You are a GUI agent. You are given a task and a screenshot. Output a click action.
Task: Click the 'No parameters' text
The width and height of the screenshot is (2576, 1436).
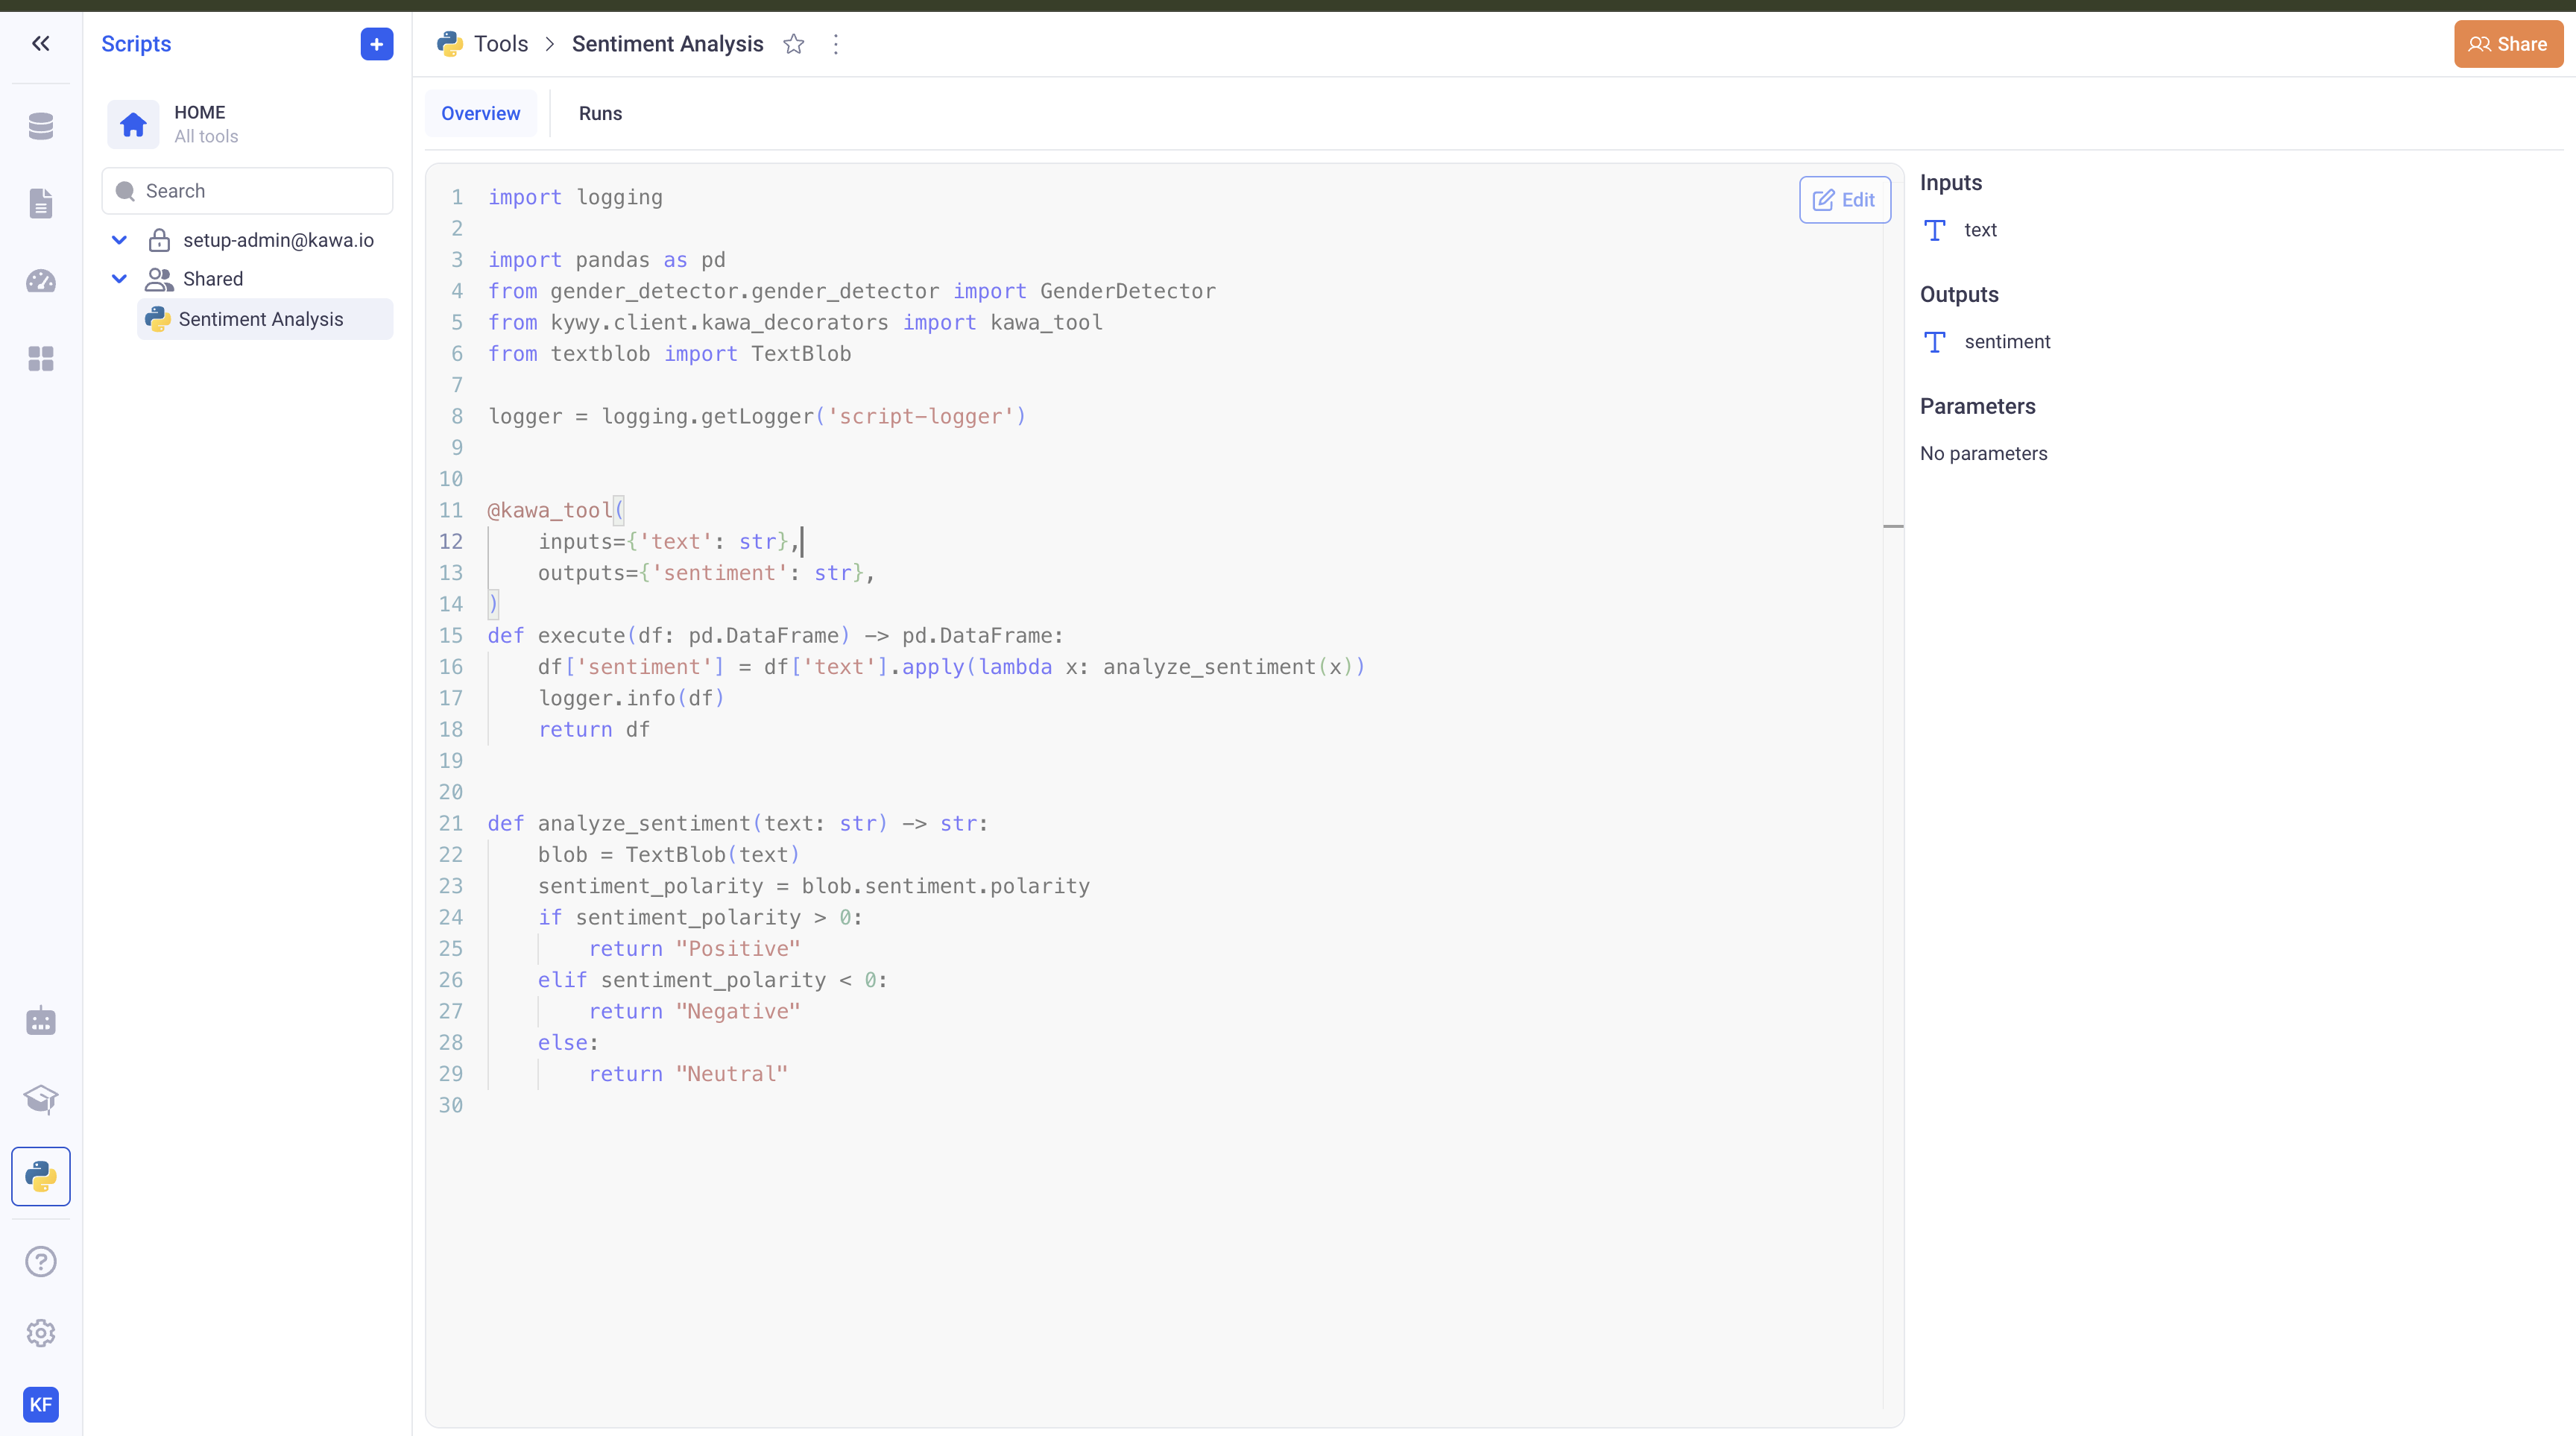[x=1983, y=454]
